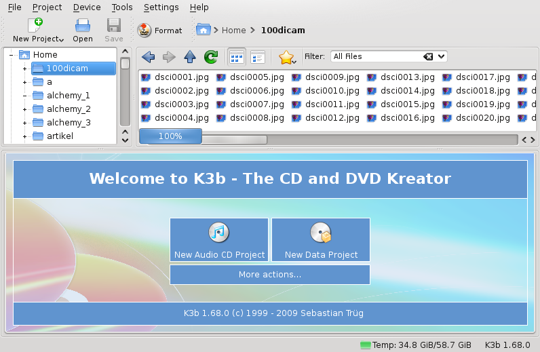Screen dimensions: 540x352
Task: Click 100dicam in the breadcrumb path
Action: [283, 31]
